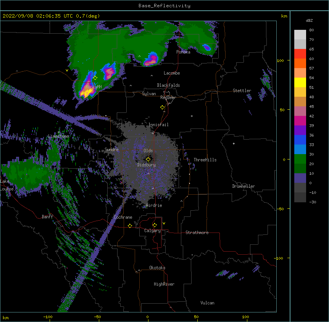Image resolution: width=329 pixels, height=322 pixels.
Task: Click the RedDeer label
Action: click(x=168, y=98)
